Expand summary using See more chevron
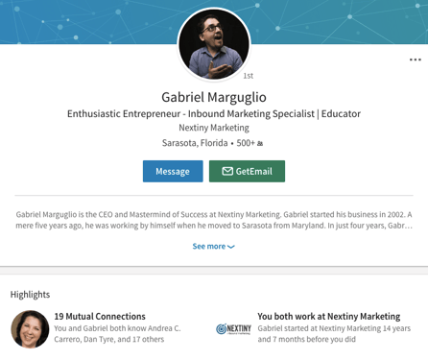428x360 pixels. pos(231,247)
